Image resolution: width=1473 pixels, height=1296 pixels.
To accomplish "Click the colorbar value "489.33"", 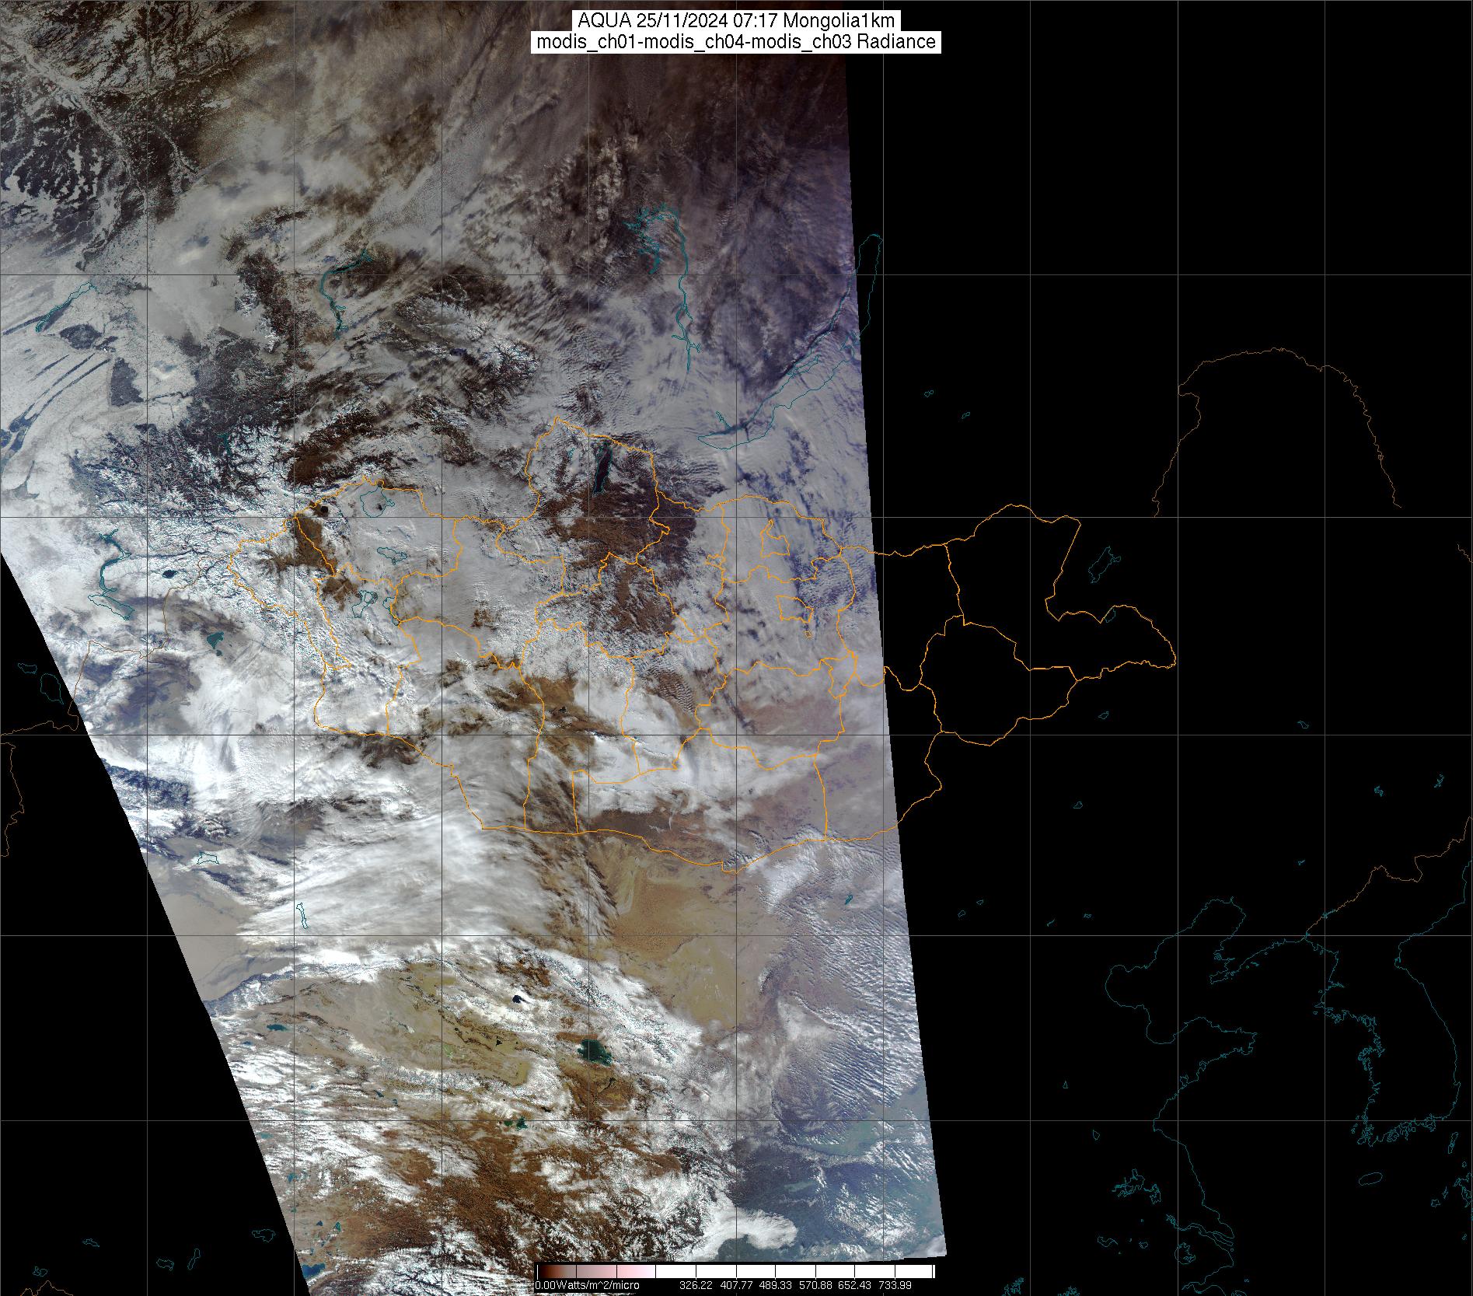I will 775,1285.
